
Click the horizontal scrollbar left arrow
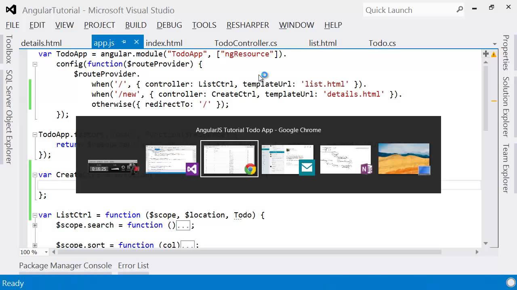coord(53,252)
